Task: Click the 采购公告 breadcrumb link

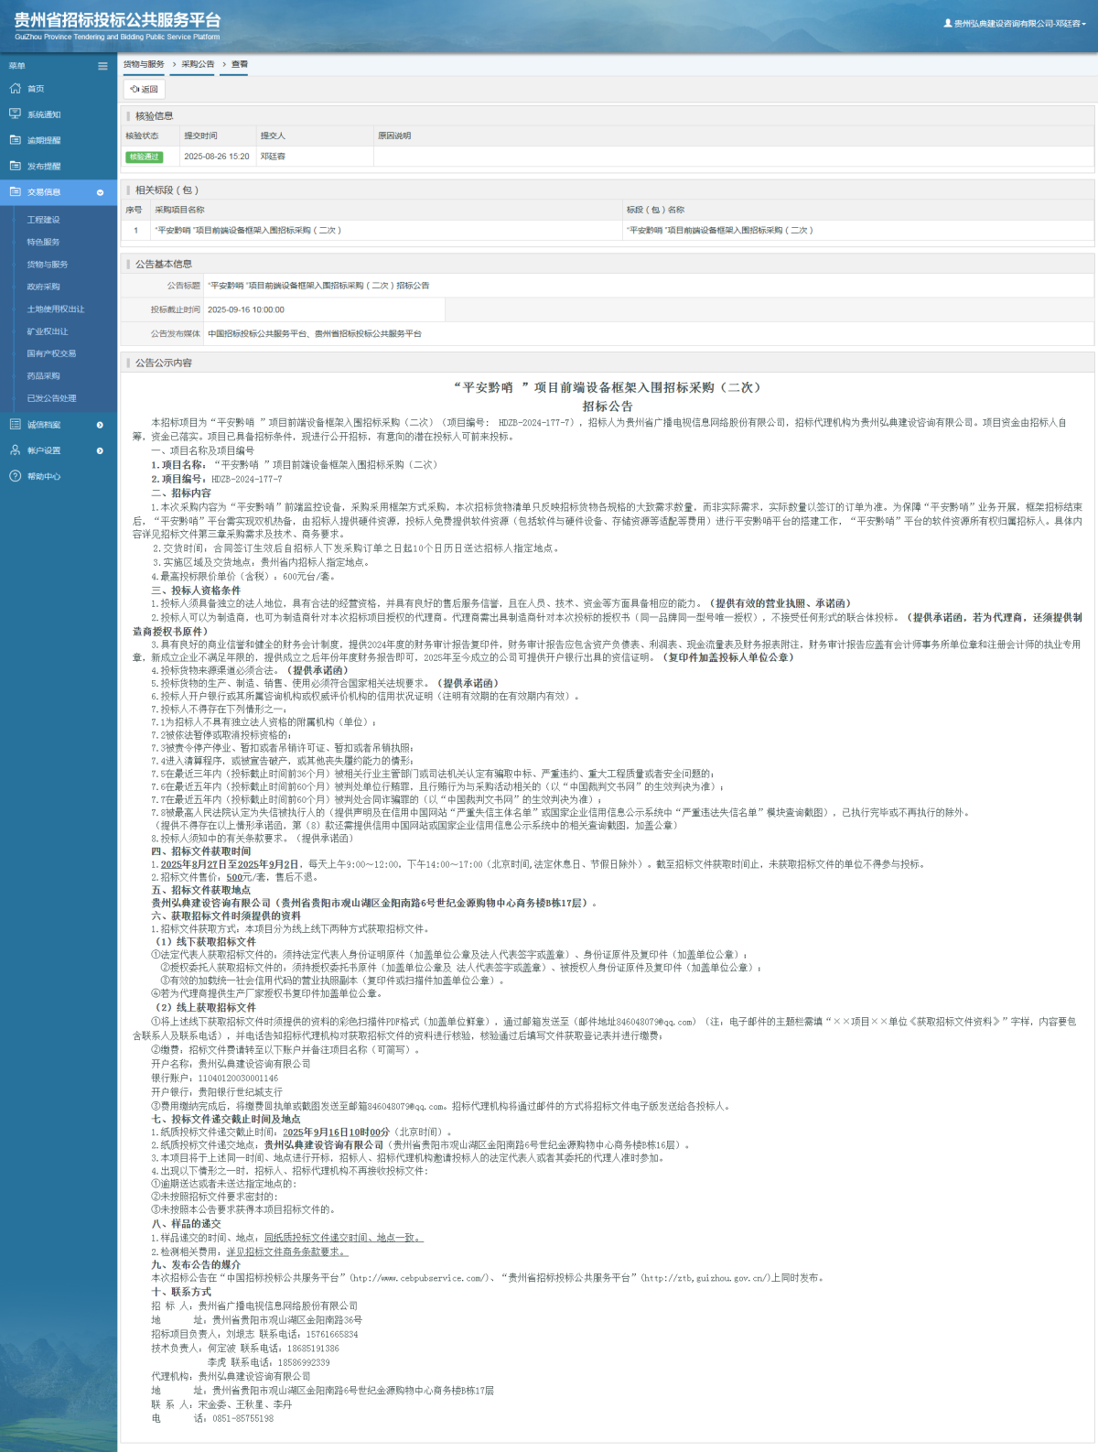Action: pos(198,64)
